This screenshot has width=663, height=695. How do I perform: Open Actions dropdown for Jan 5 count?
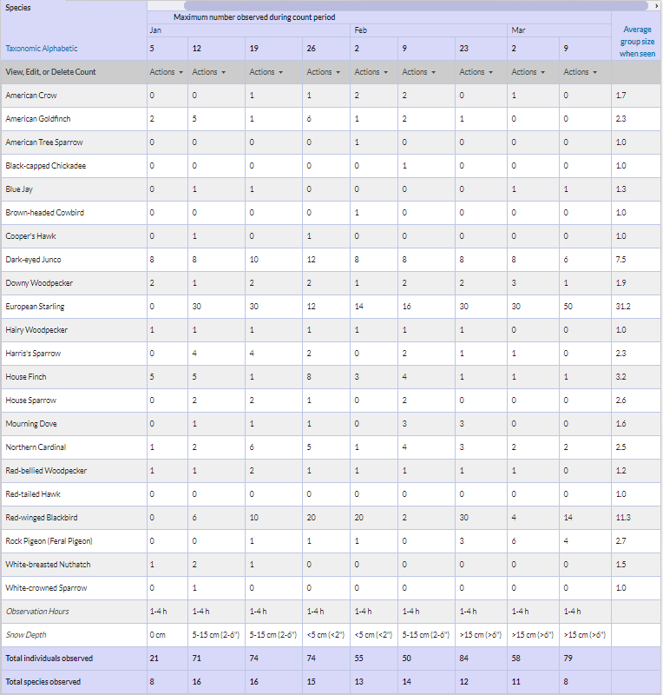pos(166,72)
